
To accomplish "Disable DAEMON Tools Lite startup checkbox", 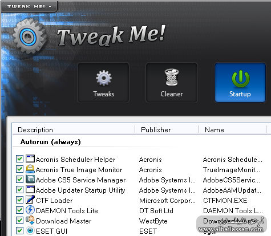I will [x=19, y=210].
